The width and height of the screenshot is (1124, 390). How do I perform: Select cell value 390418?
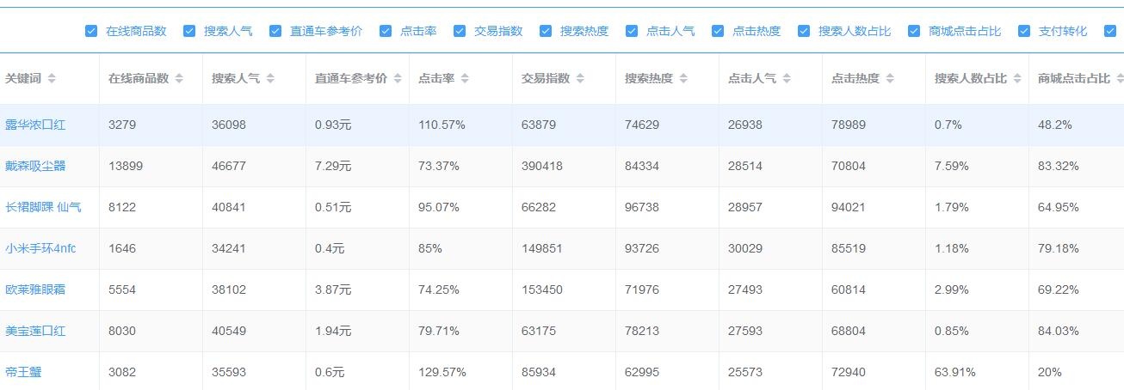point(542,166)
